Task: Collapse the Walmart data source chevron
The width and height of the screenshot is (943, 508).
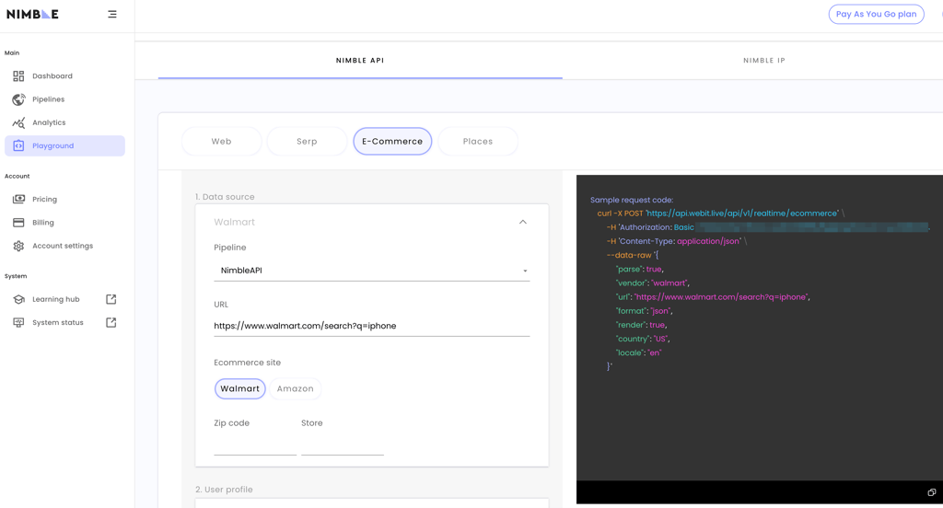Action: 523,222
